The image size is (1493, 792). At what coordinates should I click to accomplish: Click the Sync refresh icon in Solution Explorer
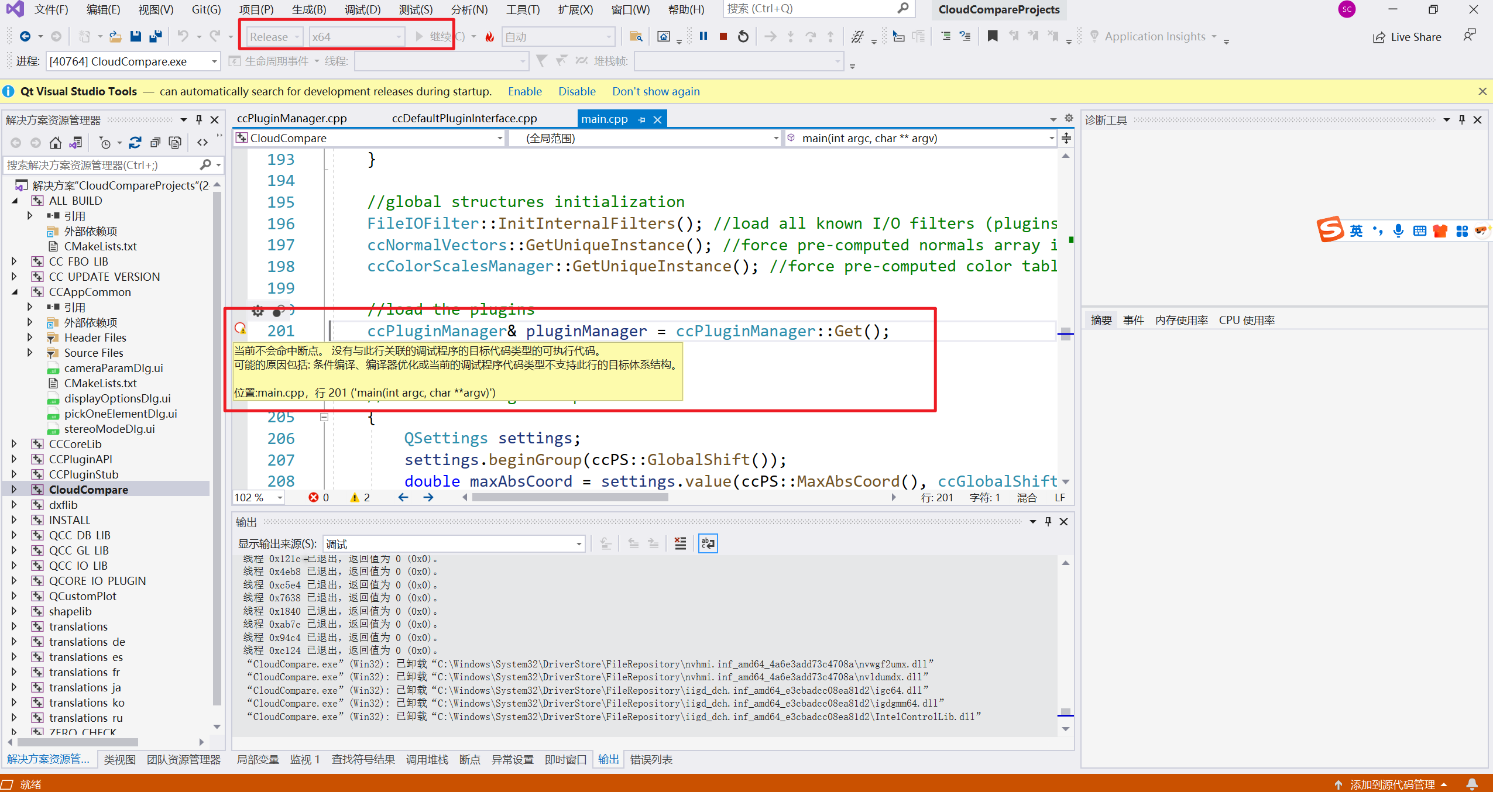pyautogui.click(x=135, y=143)
